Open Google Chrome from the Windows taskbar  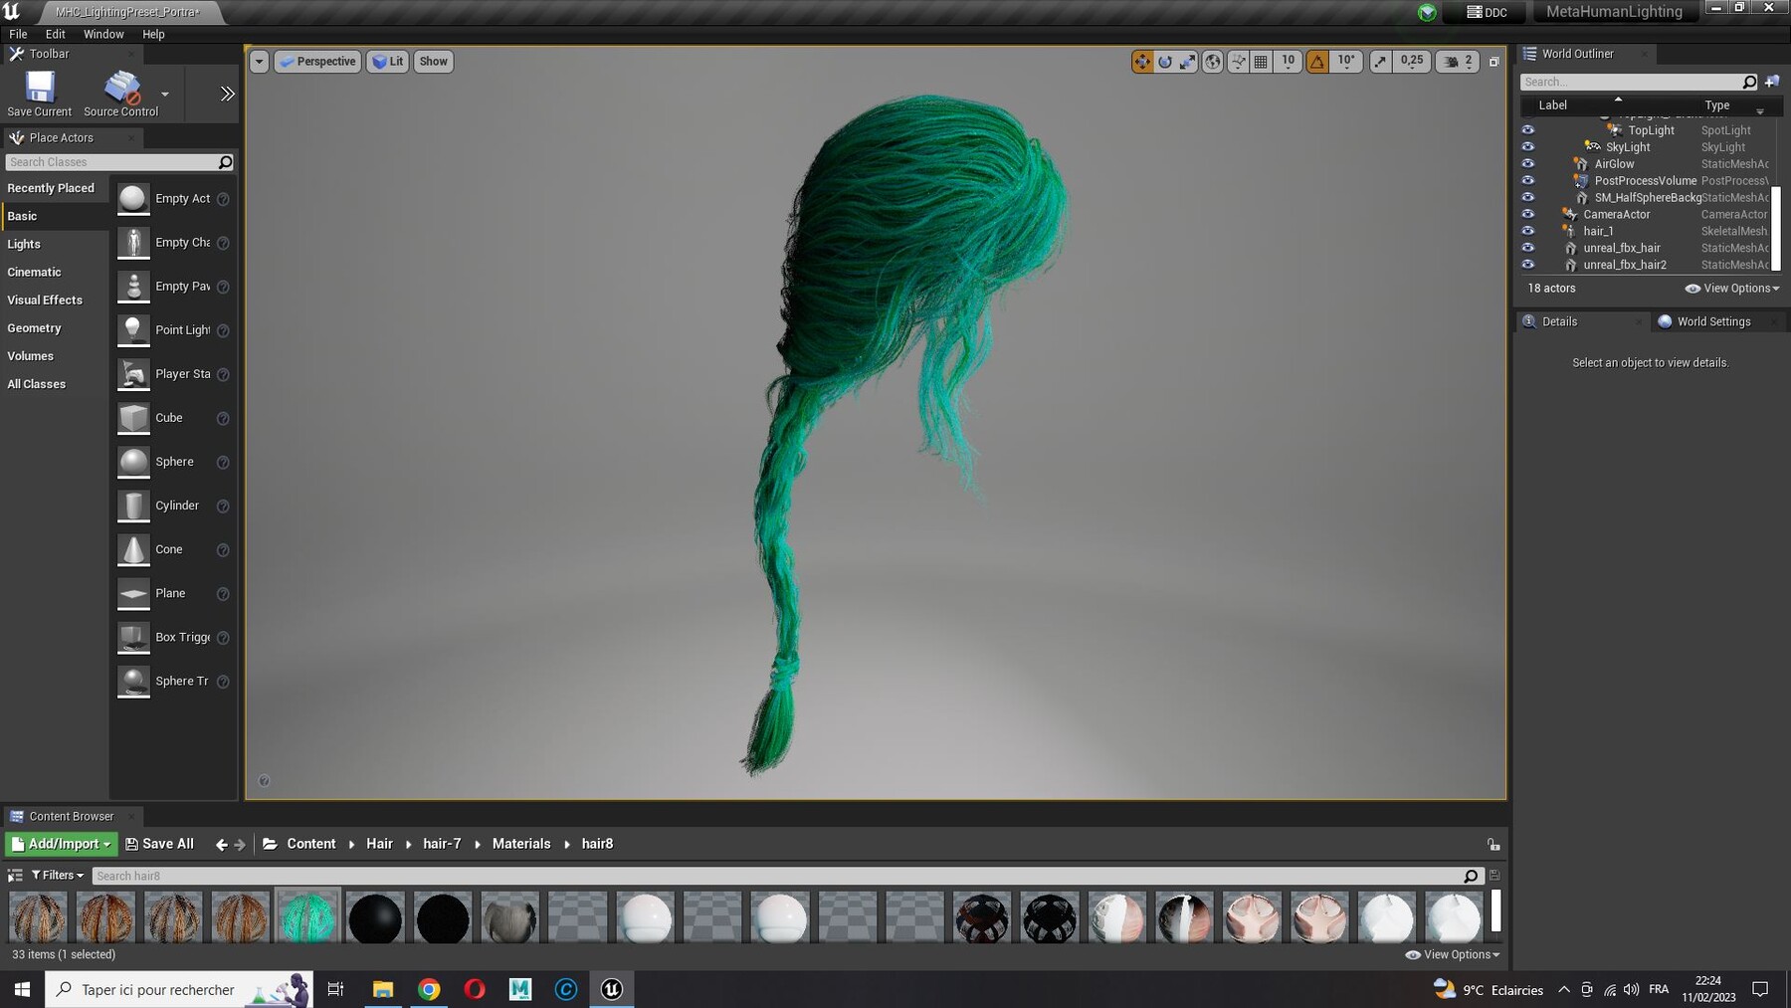(x=429, y=989)
